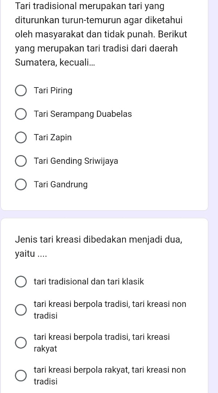
Task: Select the Tari Zapin option
Action: (x=21, y=137)
